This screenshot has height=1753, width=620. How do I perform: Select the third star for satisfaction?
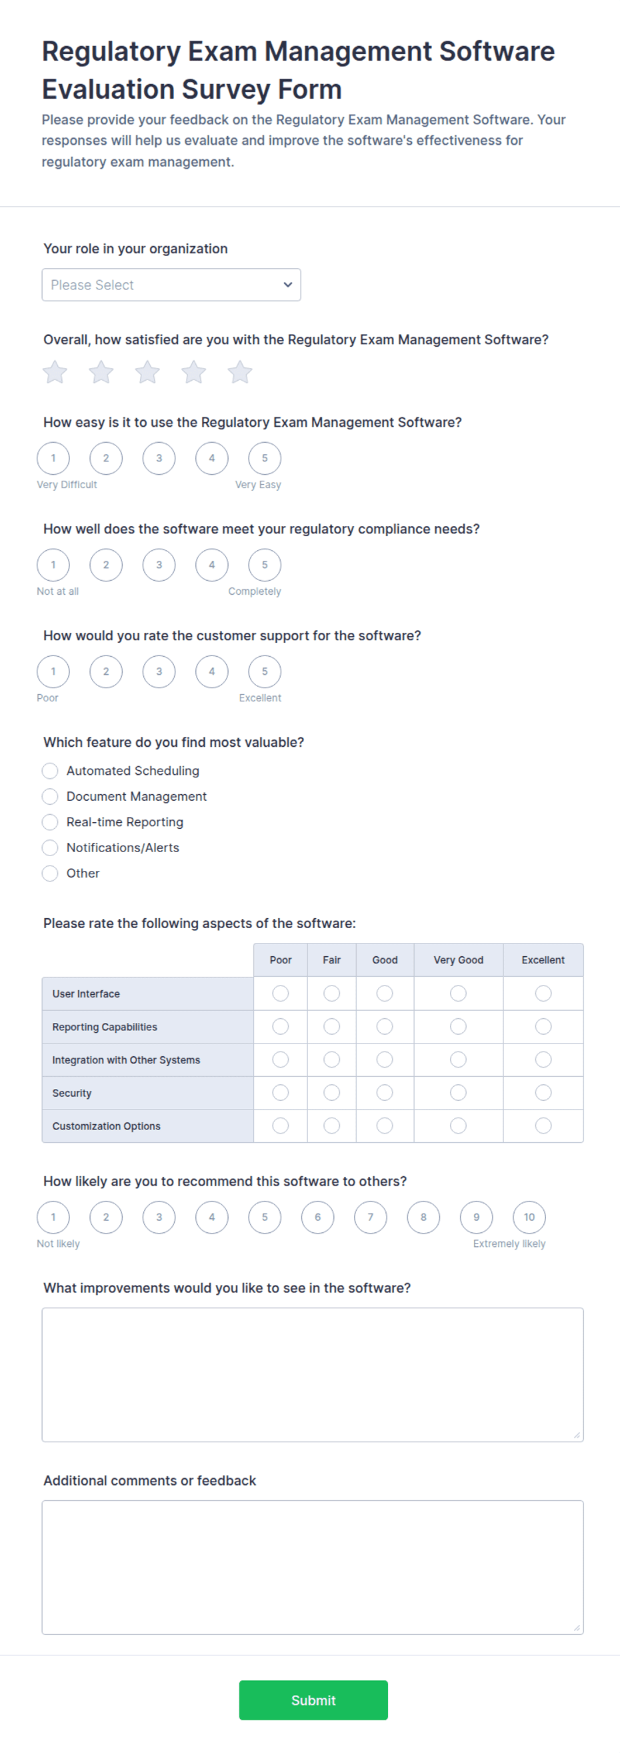[x=148, y=372]
